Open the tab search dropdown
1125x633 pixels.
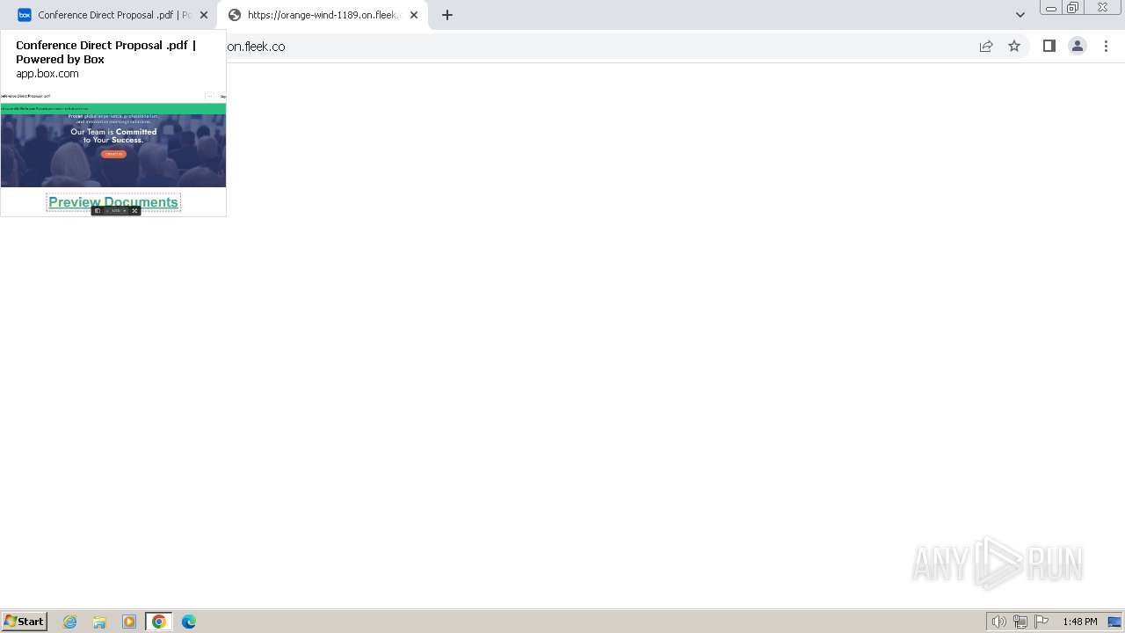pyautogui.click(x=1020, y=15)
